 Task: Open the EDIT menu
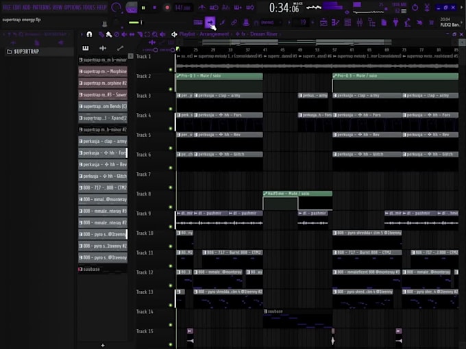[18, 8]
